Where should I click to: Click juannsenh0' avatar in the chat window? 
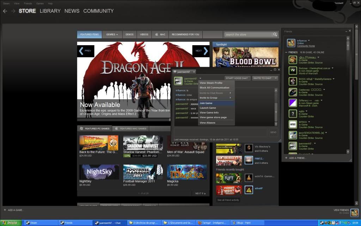(x=178, y=81)
